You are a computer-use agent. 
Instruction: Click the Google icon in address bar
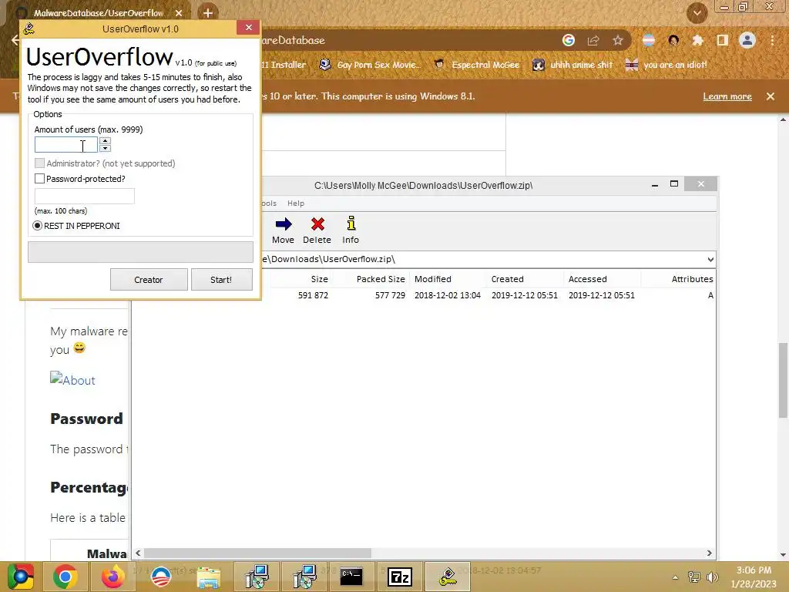[569, 40]
